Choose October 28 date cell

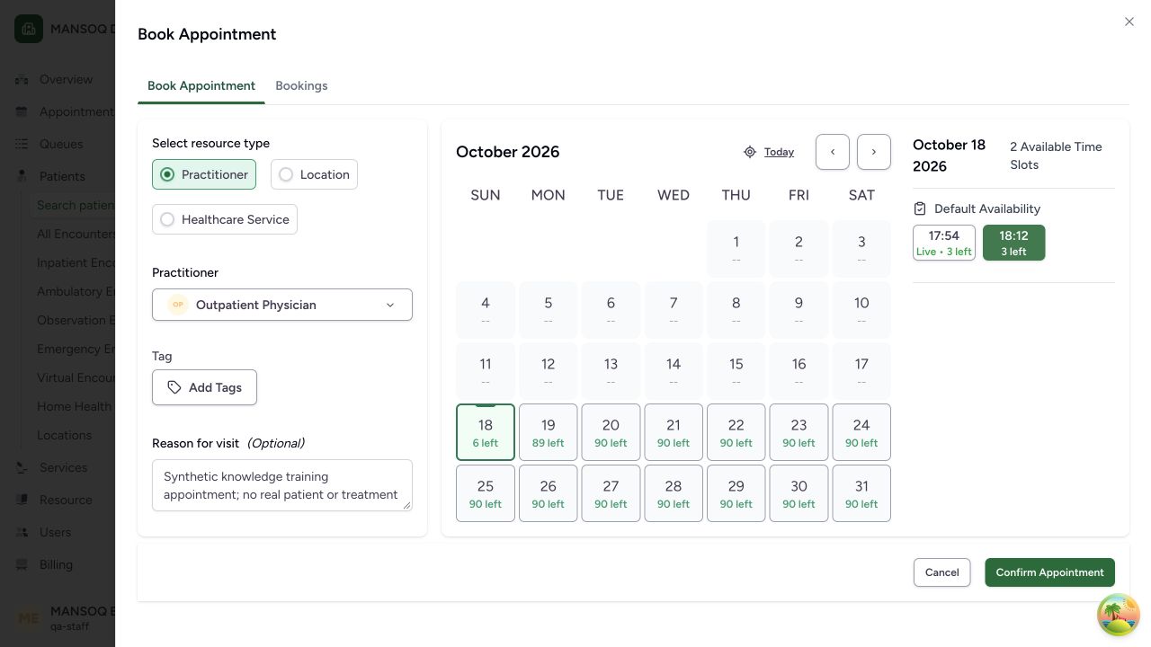click(x=674, y=493)
